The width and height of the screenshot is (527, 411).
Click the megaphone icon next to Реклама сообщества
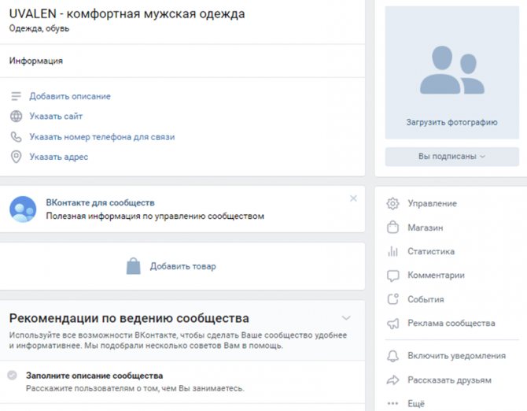pyautogui.click(x=392, y=324)
